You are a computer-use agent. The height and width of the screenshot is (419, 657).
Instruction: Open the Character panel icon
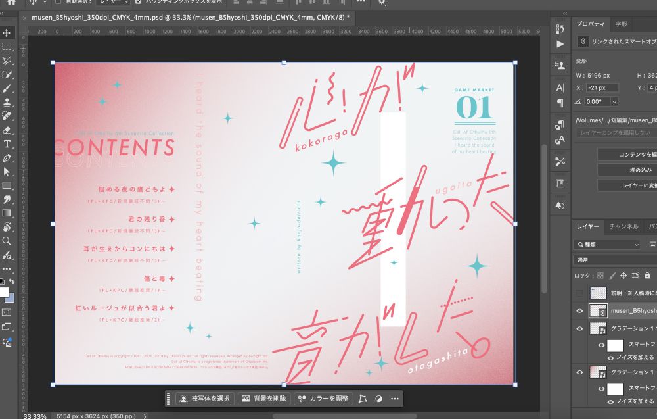coord(560,87)
